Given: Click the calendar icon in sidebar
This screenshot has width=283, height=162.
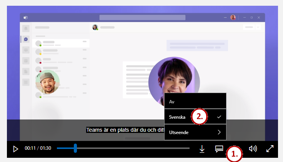Looking at the screenshot, I should click(26, 61).
